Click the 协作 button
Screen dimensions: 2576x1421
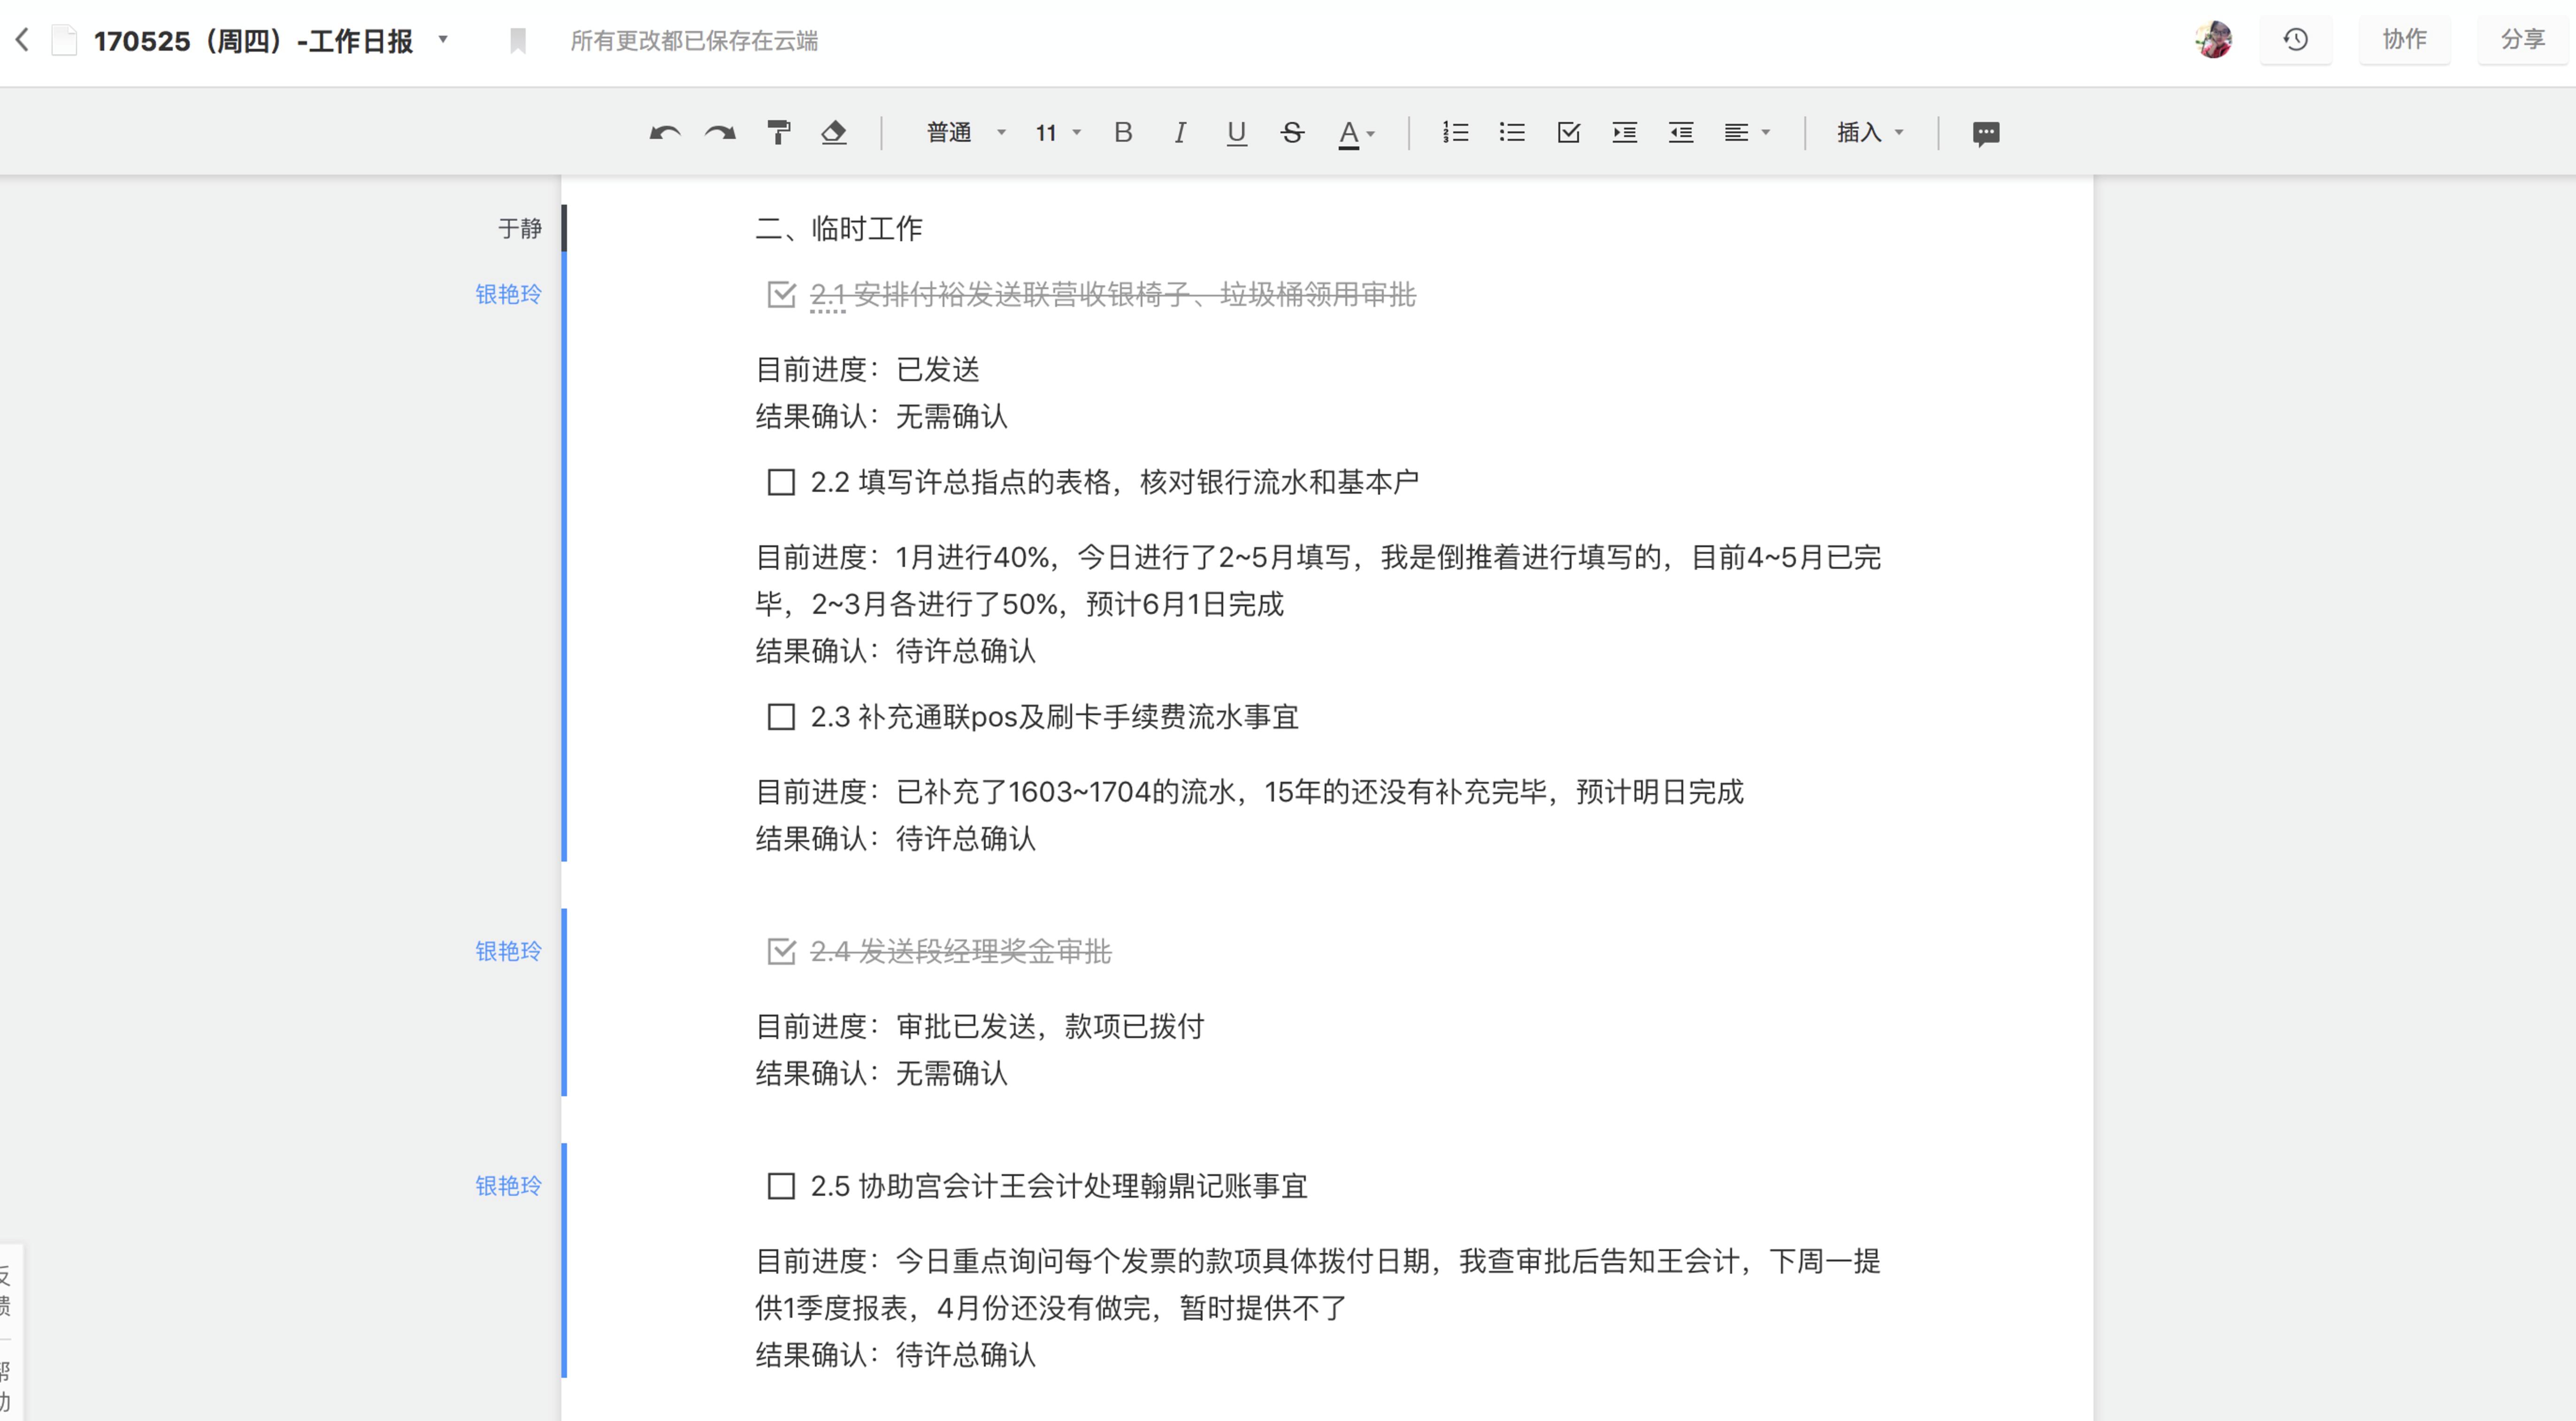click(2404, 40)
